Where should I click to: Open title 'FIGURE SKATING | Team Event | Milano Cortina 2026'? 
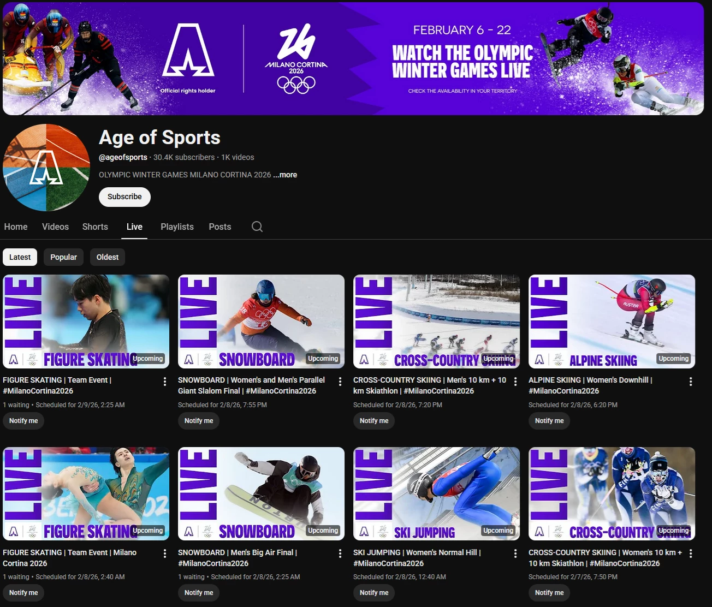[70, 558]
